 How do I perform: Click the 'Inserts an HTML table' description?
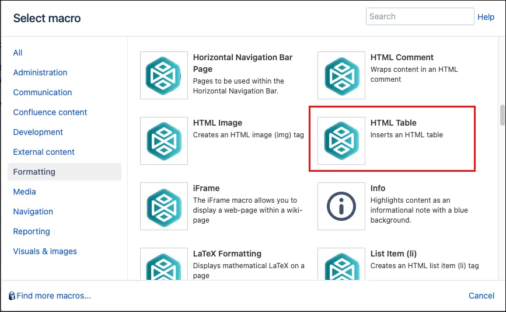click(407, 135)
